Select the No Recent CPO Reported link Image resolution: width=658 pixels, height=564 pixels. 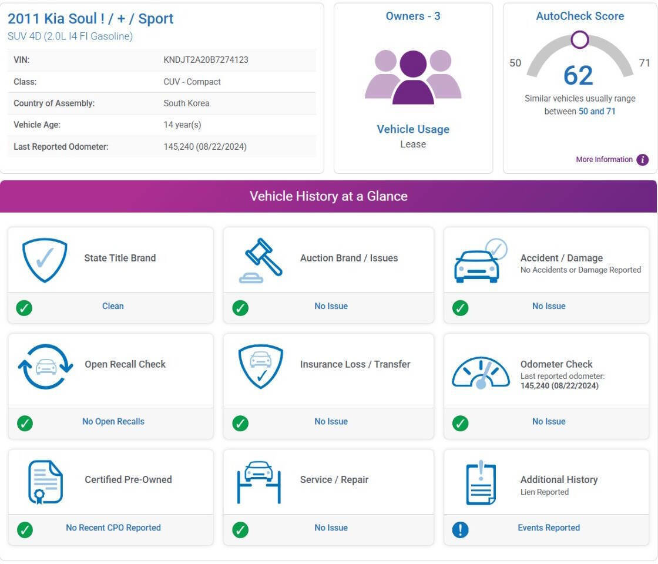(113, 528)
